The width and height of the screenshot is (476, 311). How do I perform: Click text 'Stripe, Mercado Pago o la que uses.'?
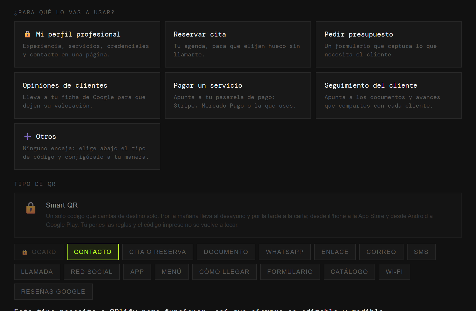click(235, 106)
